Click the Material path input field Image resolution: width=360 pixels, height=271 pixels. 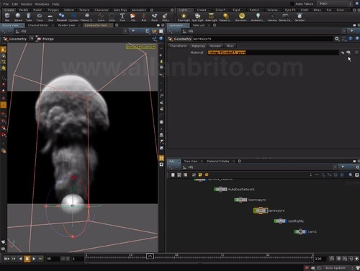point(273,53)
